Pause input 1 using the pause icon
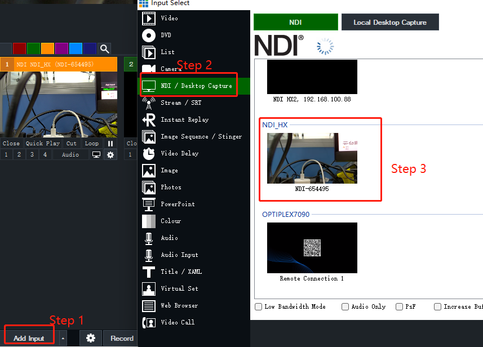This screenshot has width=483, height=347. [x=110, y=144]
